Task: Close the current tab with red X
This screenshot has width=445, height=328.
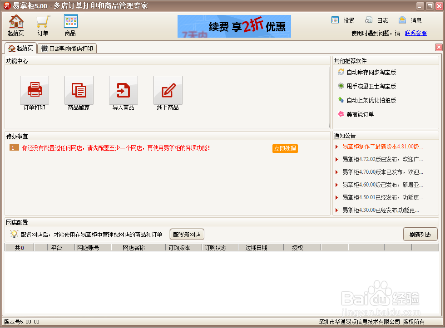Action: [x=439, y=47]
